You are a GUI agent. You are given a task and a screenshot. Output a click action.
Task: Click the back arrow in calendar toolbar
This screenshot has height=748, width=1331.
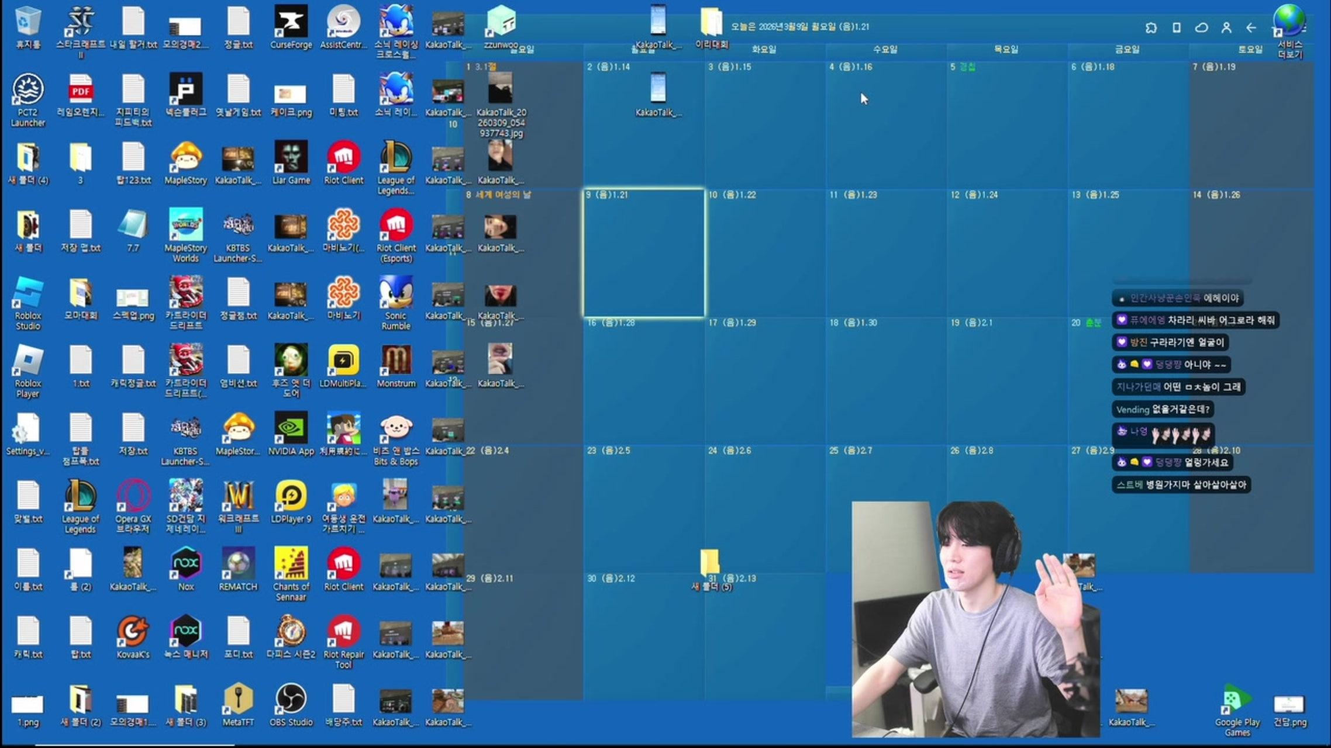pyautogui.click(x=1251, y=27)
